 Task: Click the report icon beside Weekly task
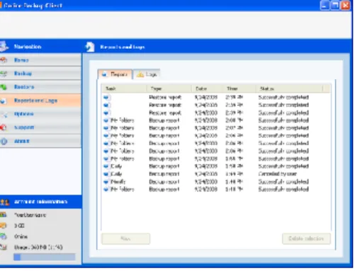[106, 182]
